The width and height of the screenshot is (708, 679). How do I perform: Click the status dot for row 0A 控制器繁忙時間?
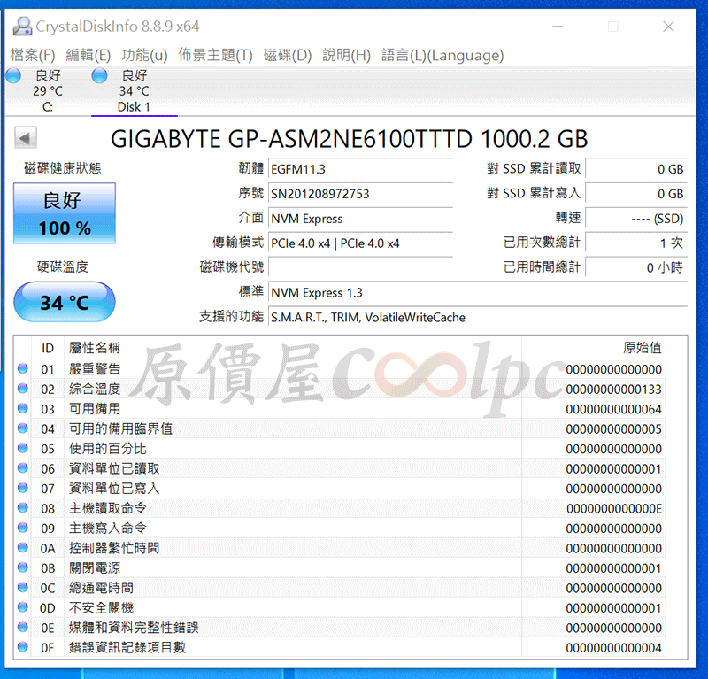[x=23, y=547]
